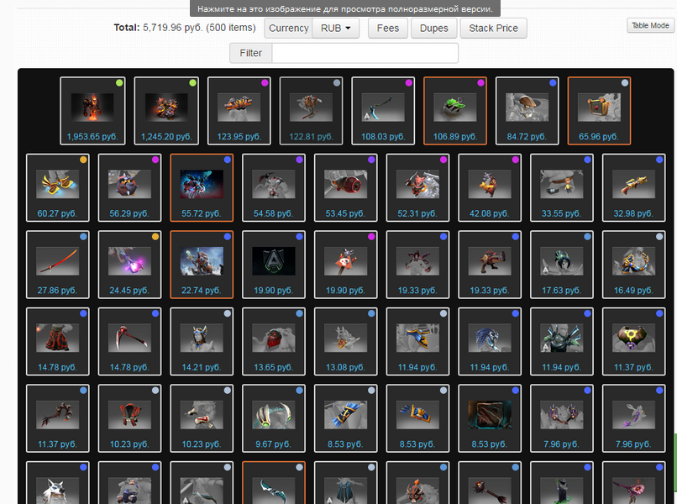Toggle the Dupes button

click(434, 28)
